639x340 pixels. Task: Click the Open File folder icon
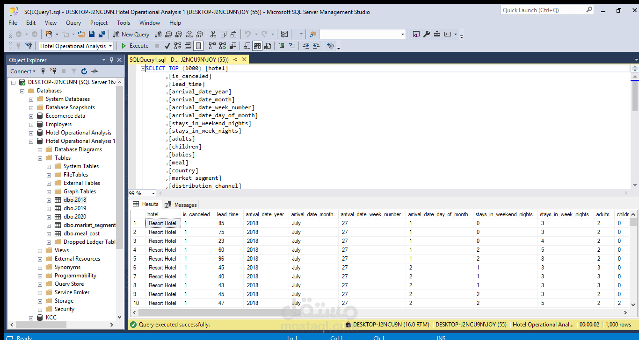point(81,34)
